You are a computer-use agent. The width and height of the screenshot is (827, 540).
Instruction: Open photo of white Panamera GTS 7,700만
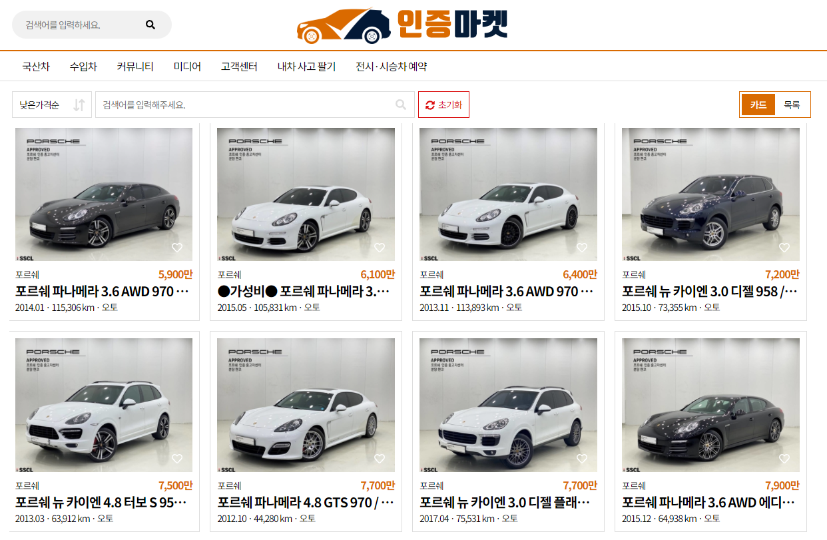(306, 405)
